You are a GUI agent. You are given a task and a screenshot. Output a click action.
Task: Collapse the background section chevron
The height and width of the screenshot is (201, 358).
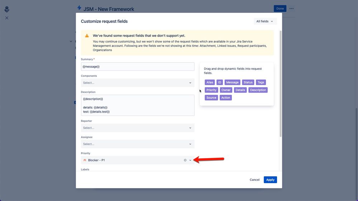[x=71, y=41]
